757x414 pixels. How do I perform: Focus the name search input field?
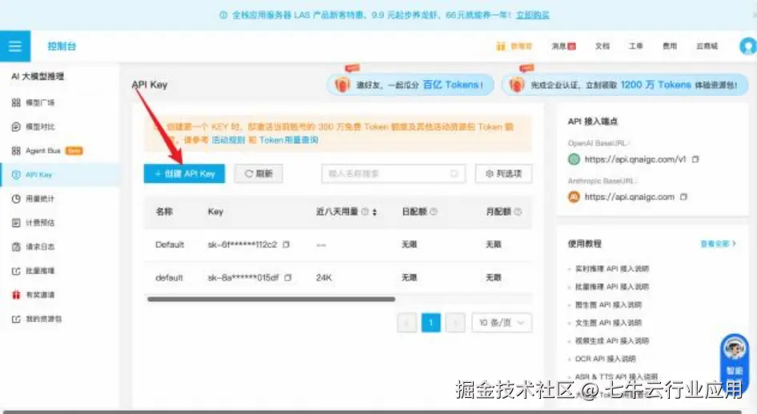(394, 173)
